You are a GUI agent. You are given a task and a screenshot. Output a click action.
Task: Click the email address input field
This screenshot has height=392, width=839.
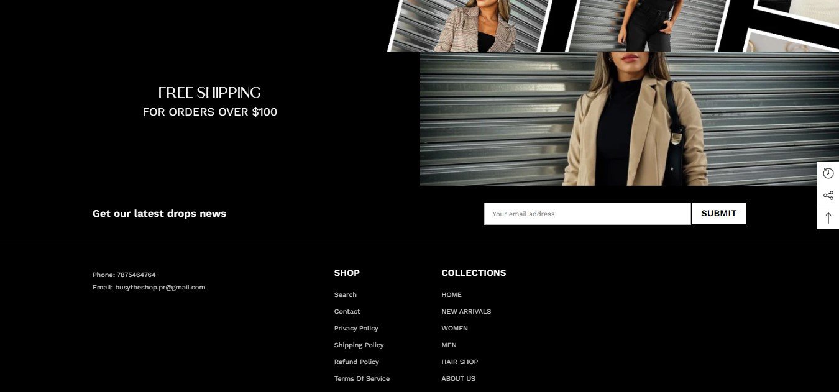click(587, 214)
